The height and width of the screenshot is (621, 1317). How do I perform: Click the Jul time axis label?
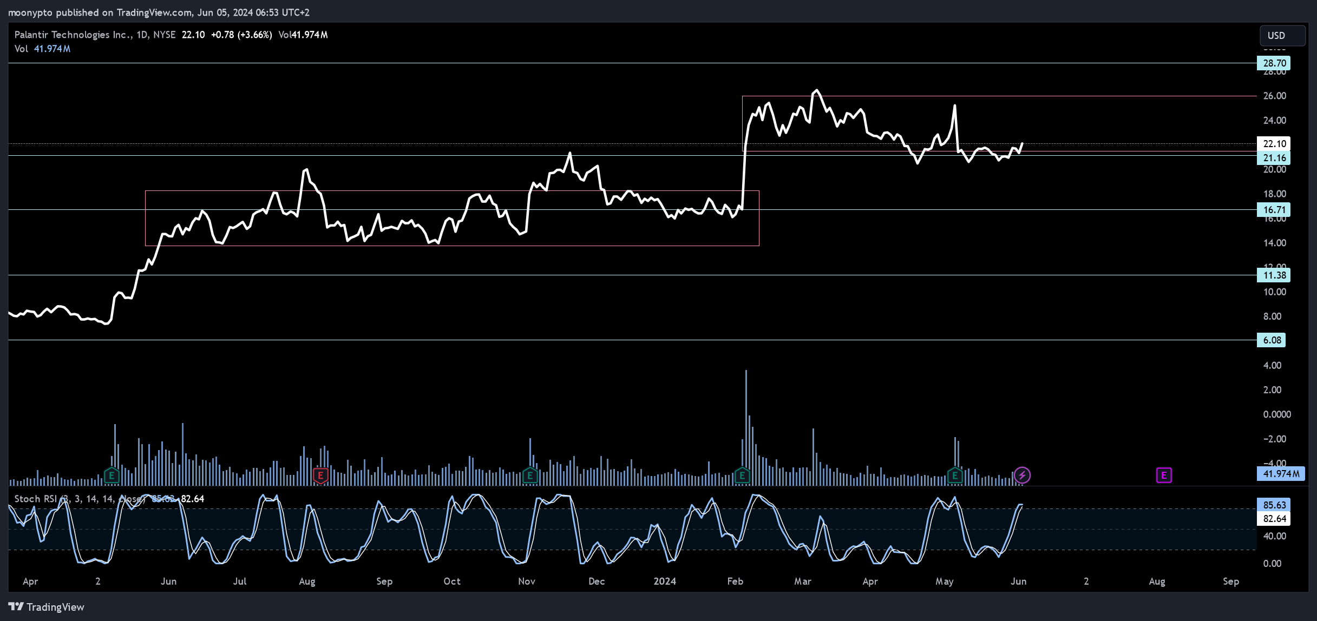pyautogui.click(x=240, y=582)
